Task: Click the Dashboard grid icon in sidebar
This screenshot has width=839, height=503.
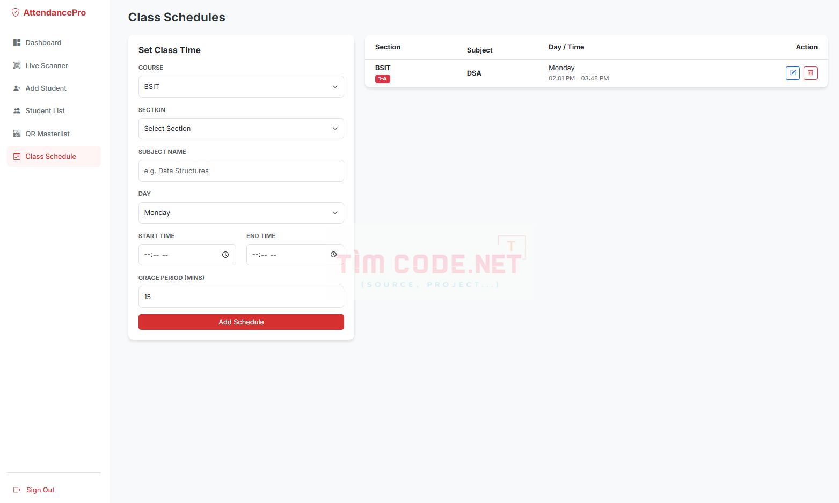Action: click(17, 43)
